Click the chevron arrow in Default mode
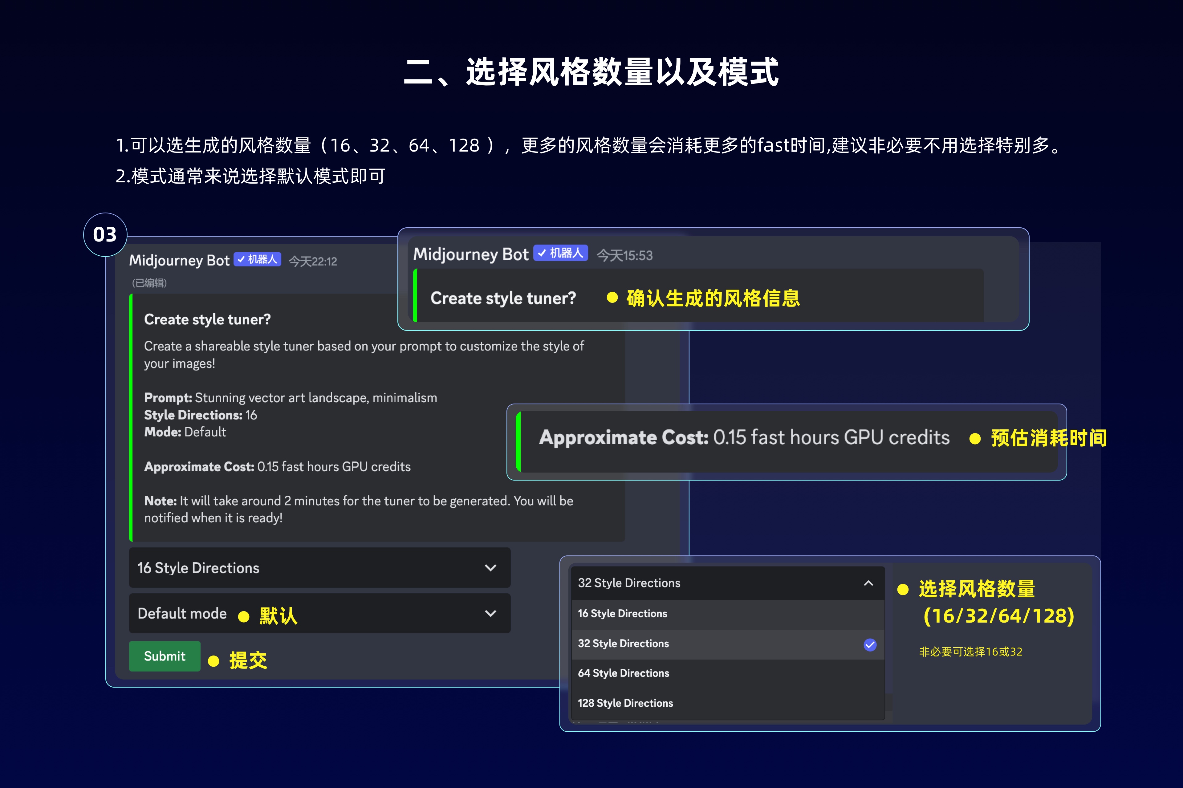The height and width of the screenshot is (788, 1183). click(490, 613)
